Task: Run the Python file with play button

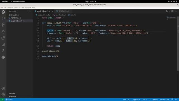Action: (167, 11)
